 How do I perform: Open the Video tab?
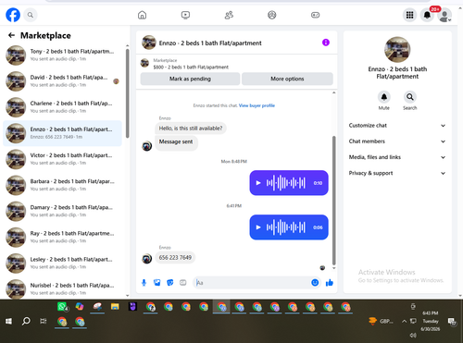[x=185, y=15]
